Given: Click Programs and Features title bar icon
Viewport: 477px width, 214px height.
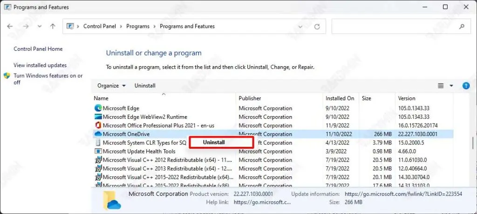Looking at the screenshot, I should (x=7, y=7).
